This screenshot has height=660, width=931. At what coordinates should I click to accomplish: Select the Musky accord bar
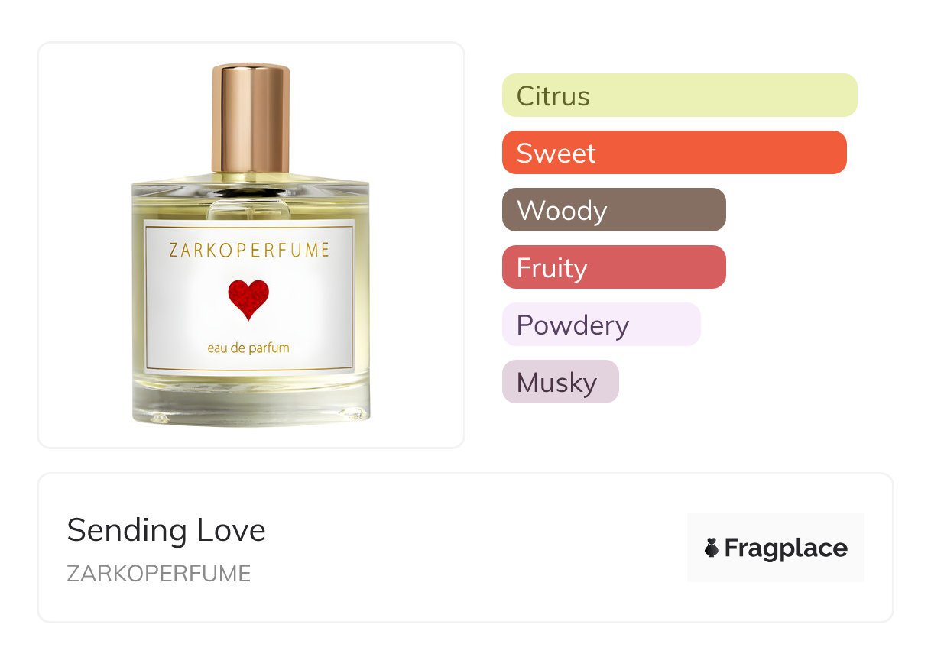[560, 382]
